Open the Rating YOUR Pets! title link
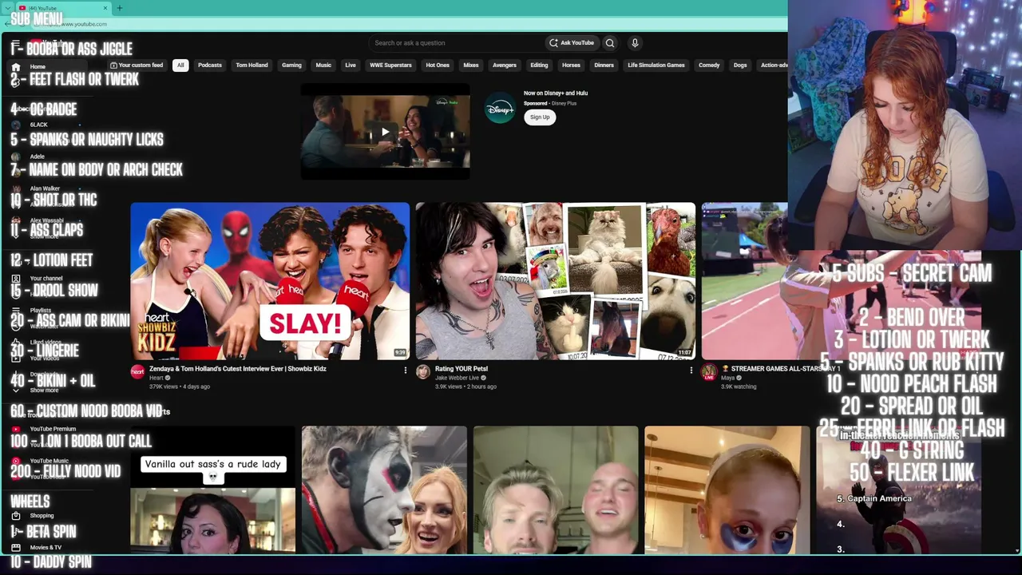1022x575 pixels. (461, 369)
